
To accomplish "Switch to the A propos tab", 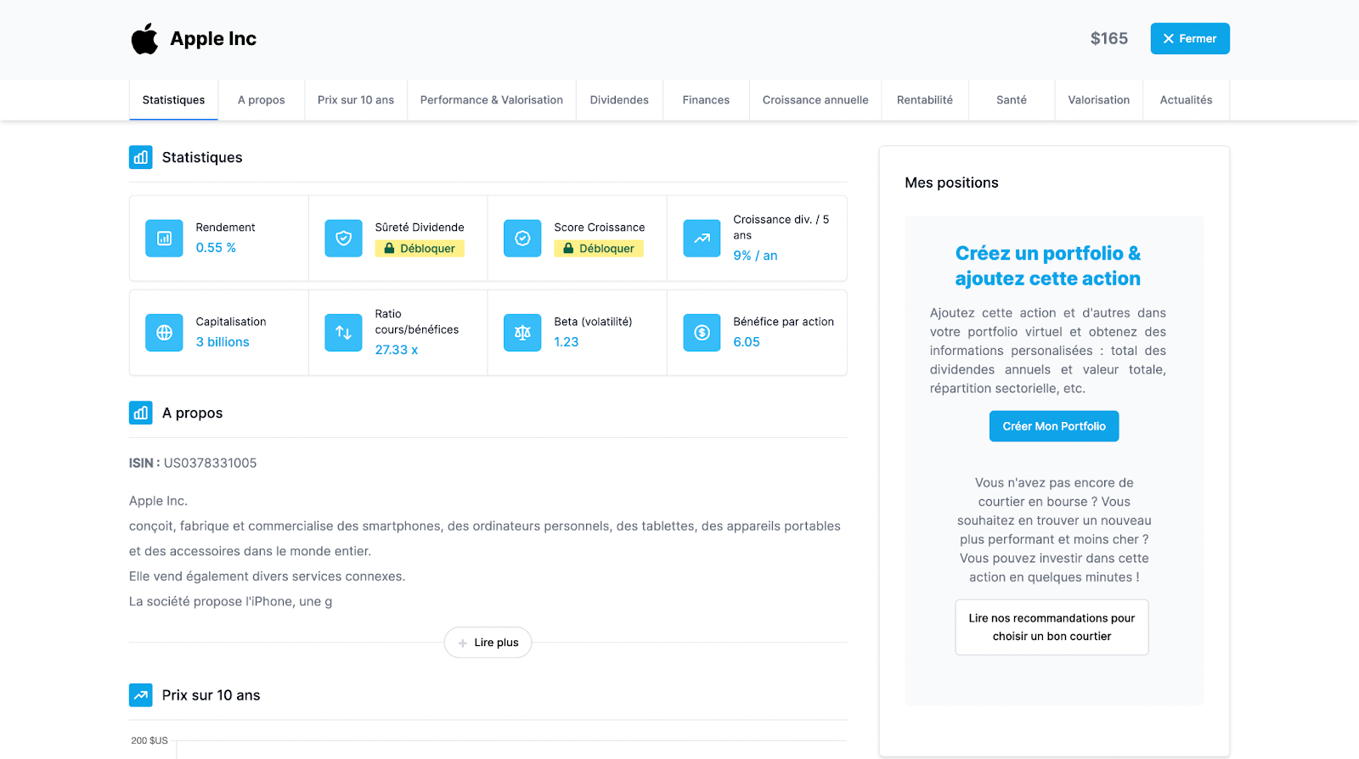I will (x=262, y=100).
